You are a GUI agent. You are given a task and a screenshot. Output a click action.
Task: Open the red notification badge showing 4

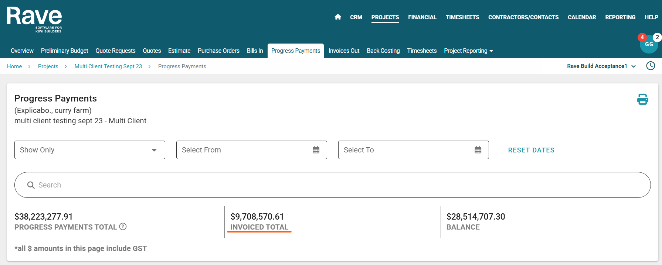click(x=642, y=37)
